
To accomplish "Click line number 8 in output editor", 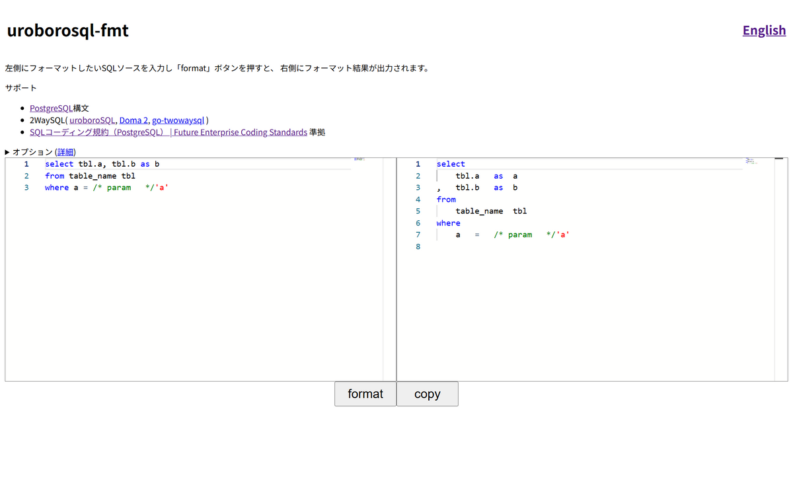I will coord(418,247).
